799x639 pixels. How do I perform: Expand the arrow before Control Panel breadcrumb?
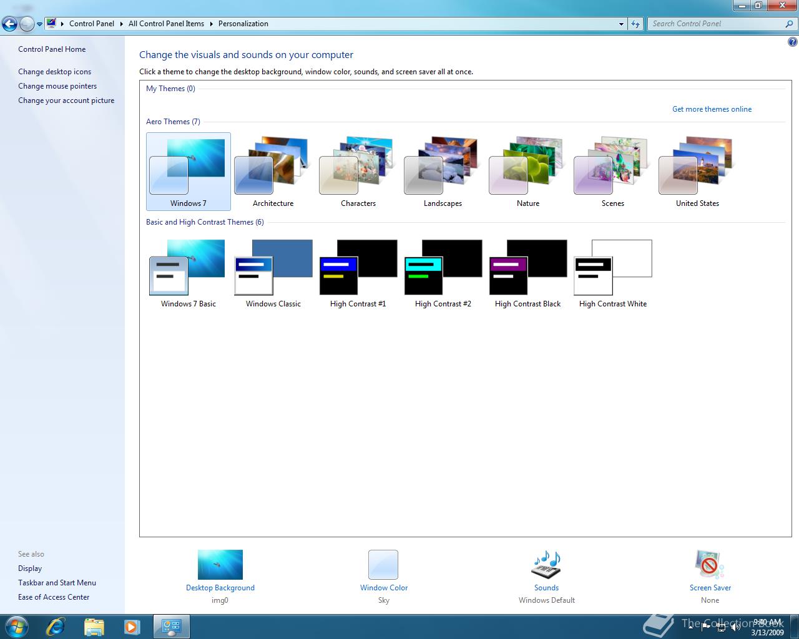[x=62, y=24]
